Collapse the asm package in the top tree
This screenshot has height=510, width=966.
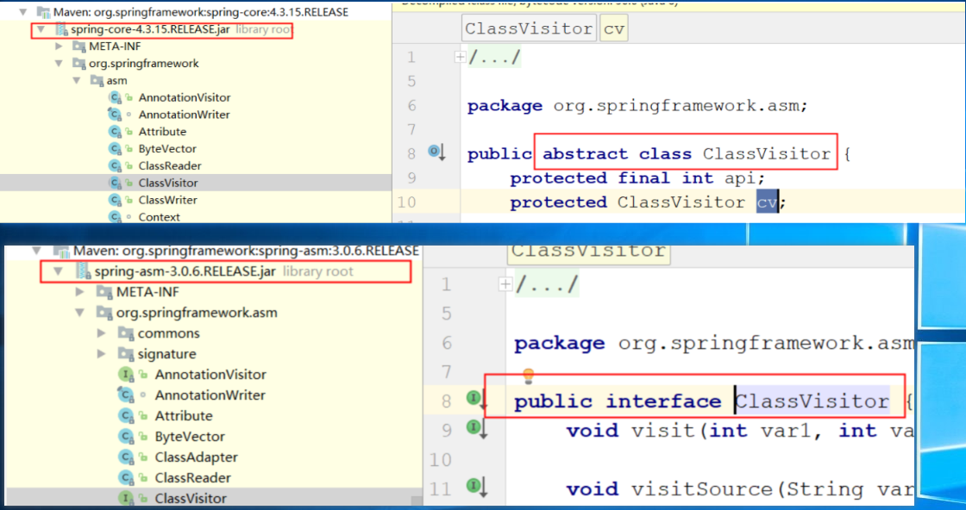[77, 81]
